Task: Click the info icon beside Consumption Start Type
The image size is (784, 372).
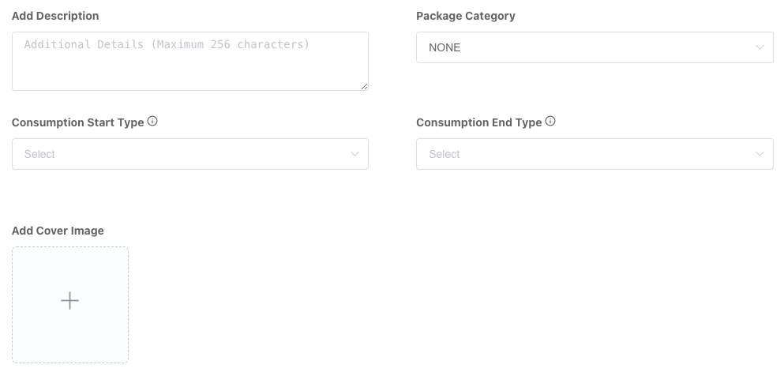Action: tap(153, 122)
